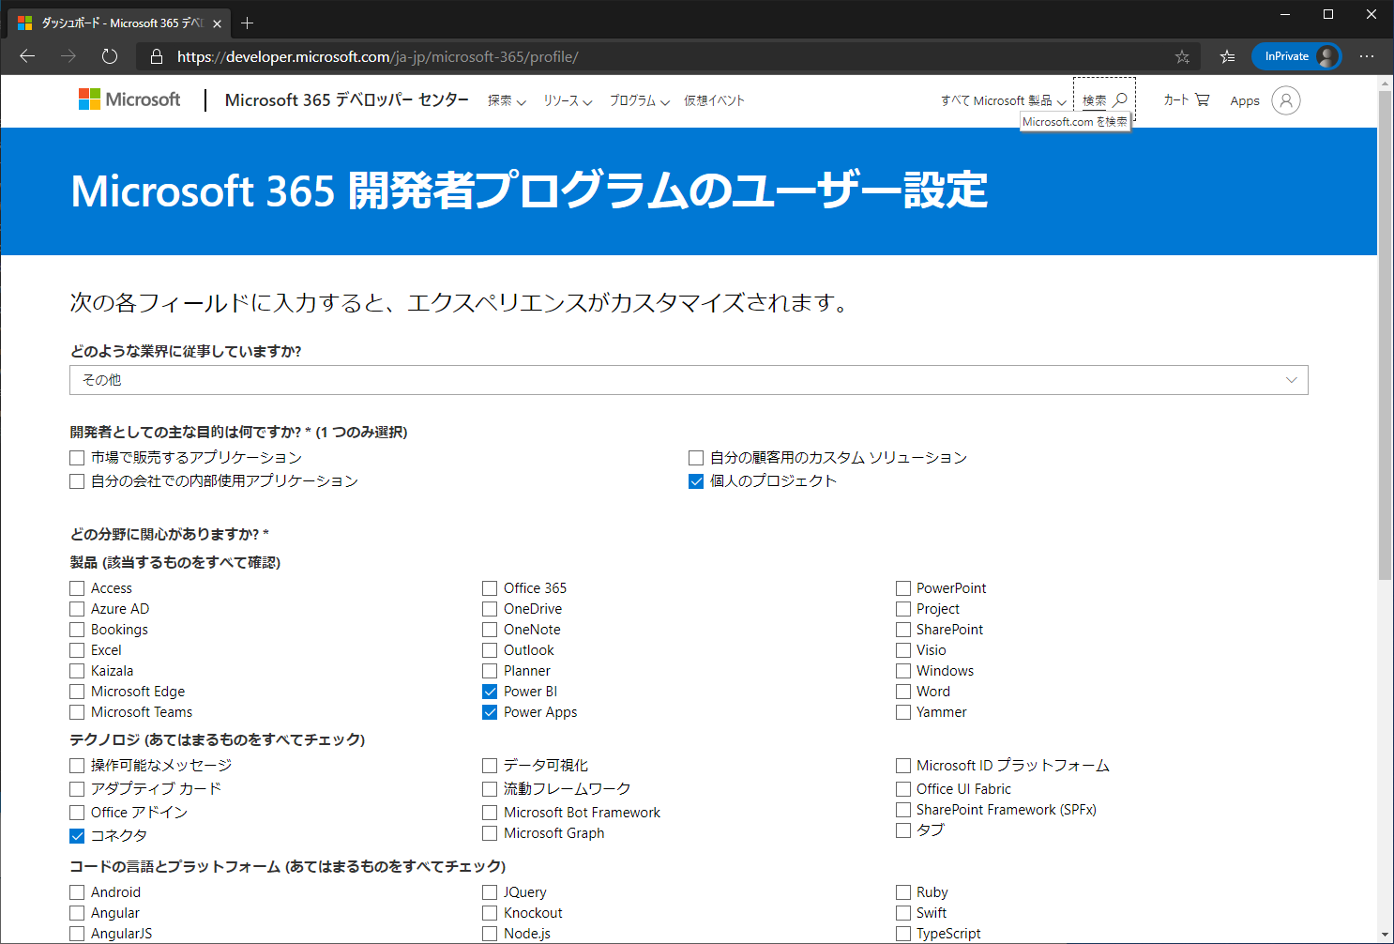The height and width of the screenshot is (944, 1394).
Task: Check the Node.js checkbox
Action: [x=490, y=934]
